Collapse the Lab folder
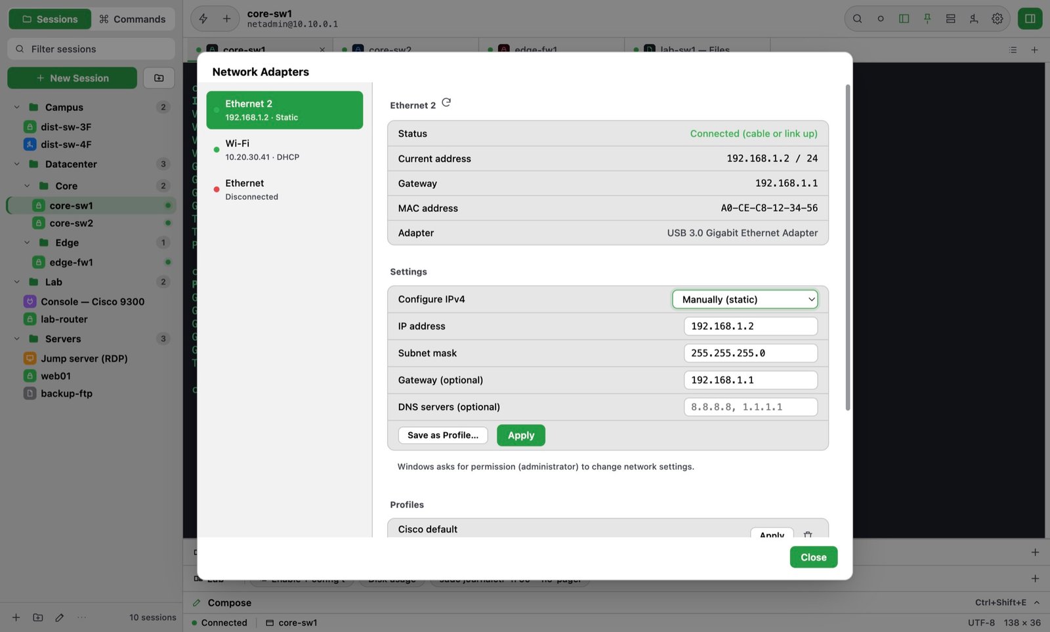 [x=17, y=283]
